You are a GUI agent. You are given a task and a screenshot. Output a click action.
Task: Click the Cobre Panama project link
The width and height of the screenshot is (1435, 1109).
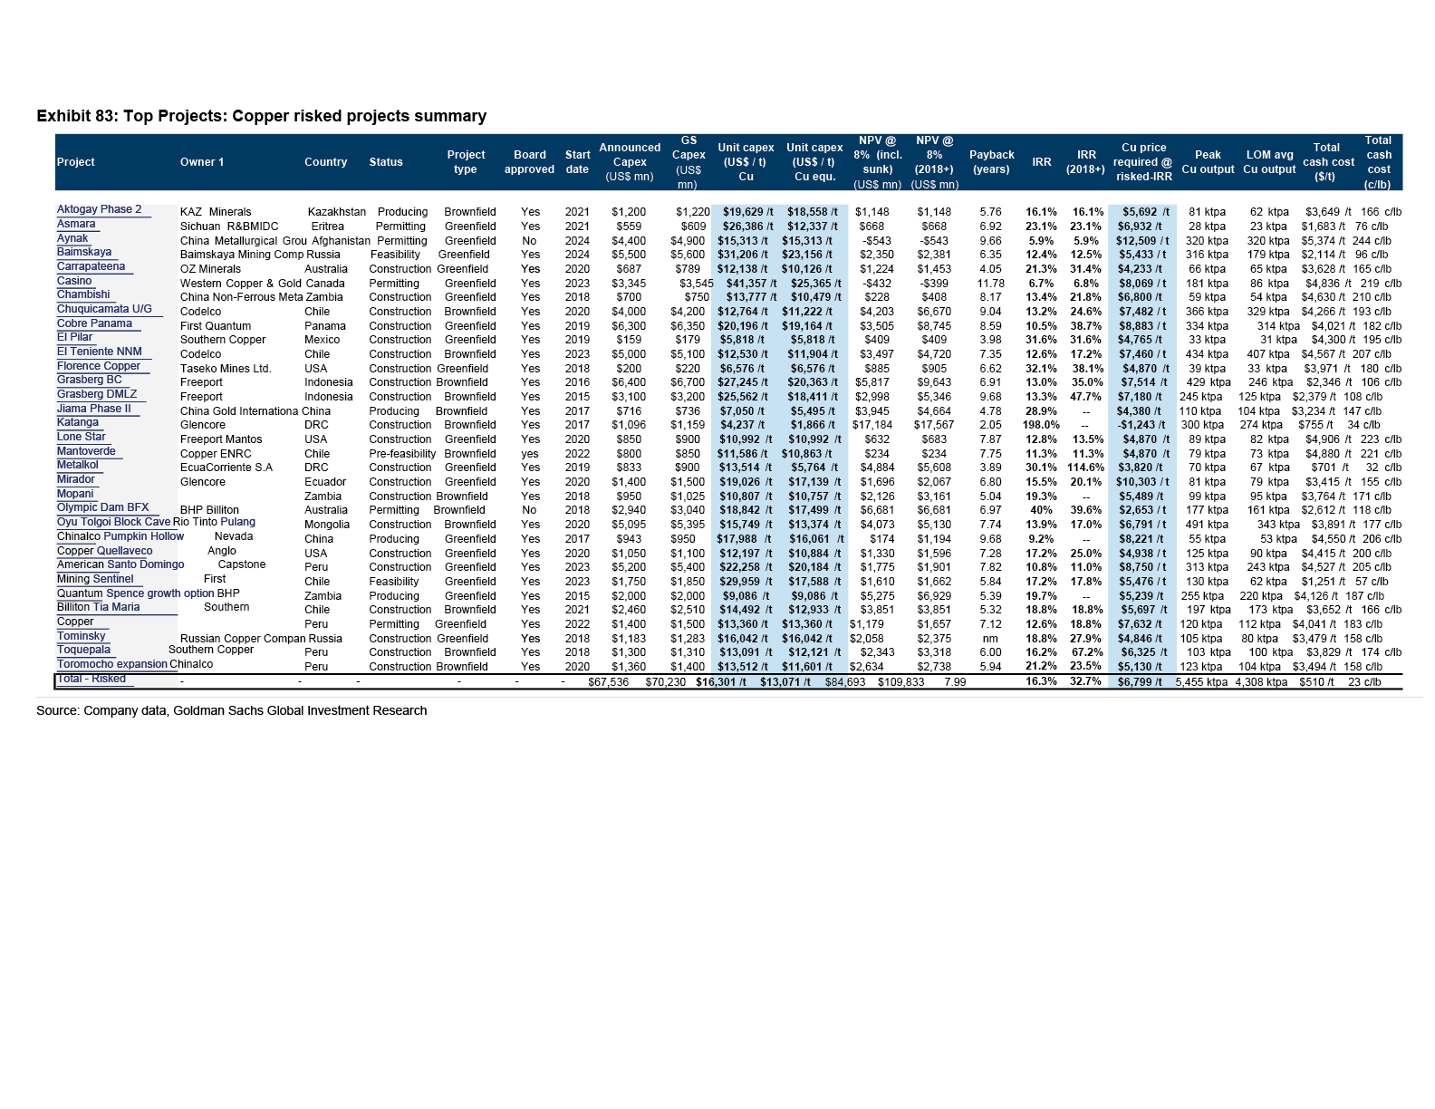click(94, 323)
